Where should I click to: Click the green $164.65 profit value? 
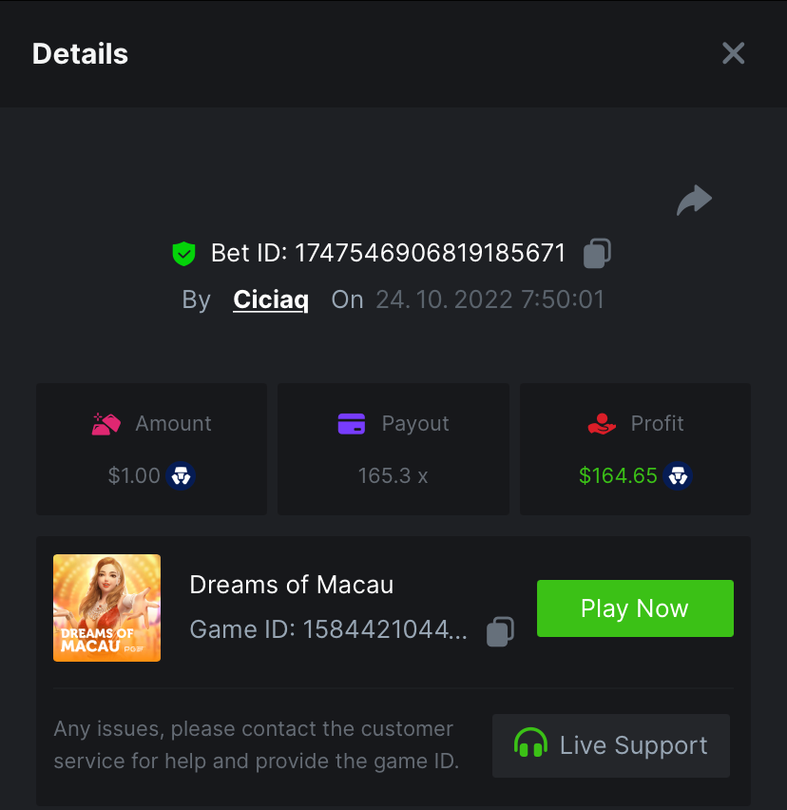click(618, 475)
